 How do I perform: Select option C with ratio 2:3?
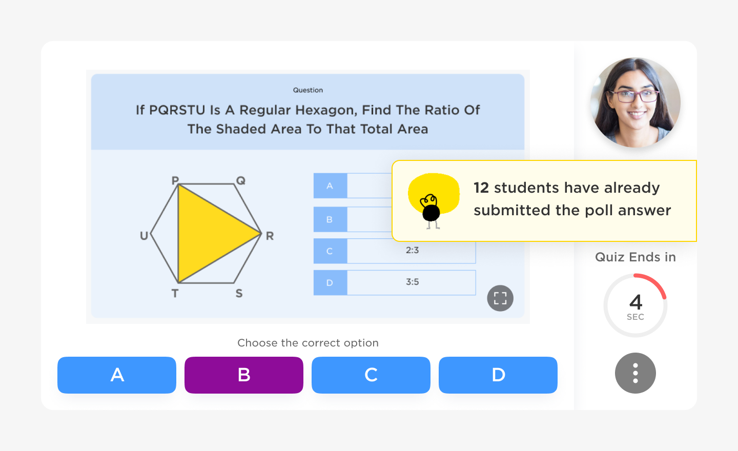tap(395, 251)
